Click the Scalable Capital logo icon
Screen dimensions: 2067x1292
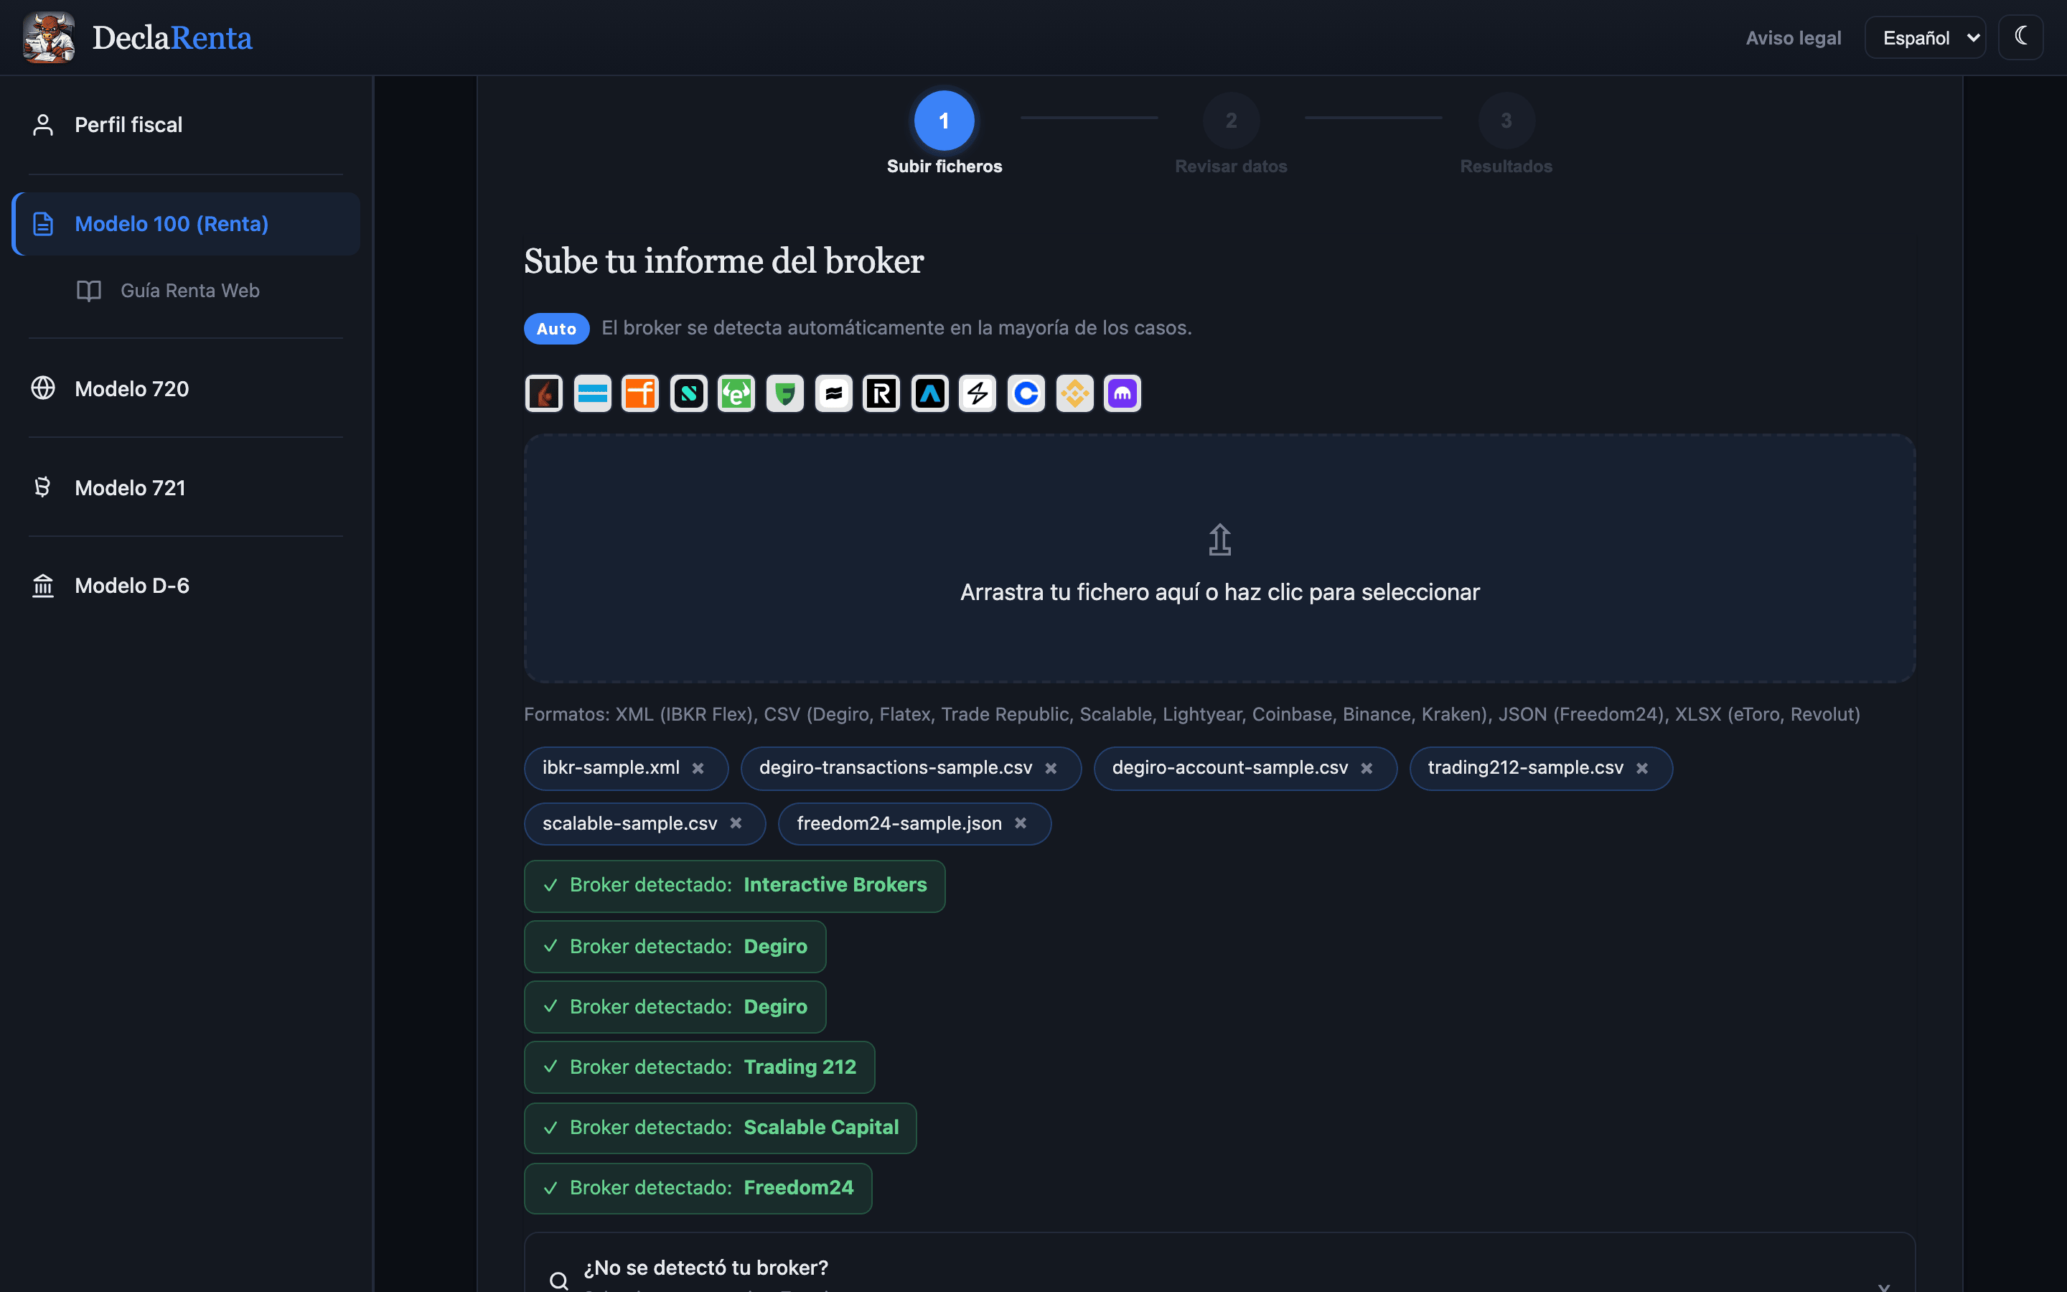tap(688, 394)
